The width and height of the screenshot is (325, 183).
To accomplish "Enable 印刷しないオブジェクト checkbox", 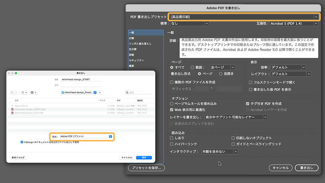I will pyautogui.click(x=233, y=138).
